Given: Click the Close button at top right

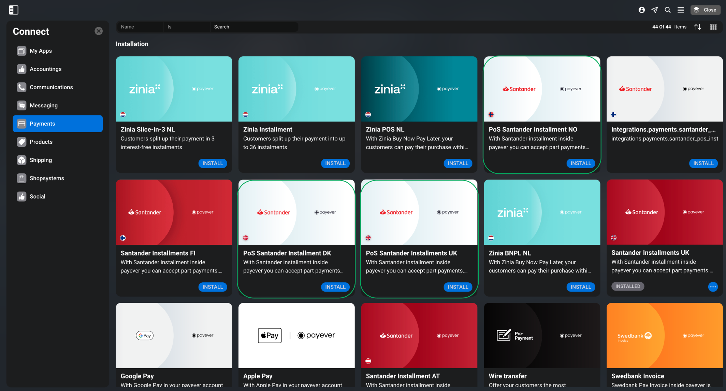Looking at the screenshot, I should [x=706, y=10].
